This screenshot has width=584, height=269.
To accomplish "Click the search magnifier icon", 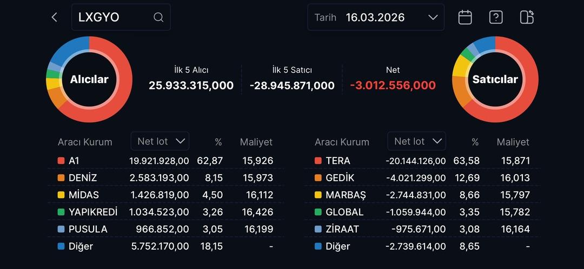I will pos(158,17).
